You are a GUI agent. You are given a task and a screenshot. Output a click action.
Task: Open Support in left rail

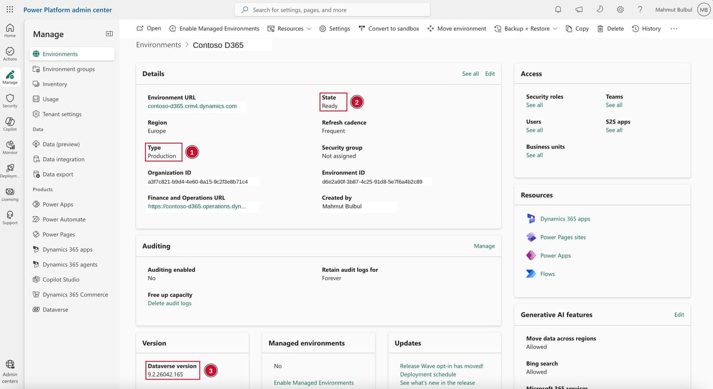tap(10, 217)
